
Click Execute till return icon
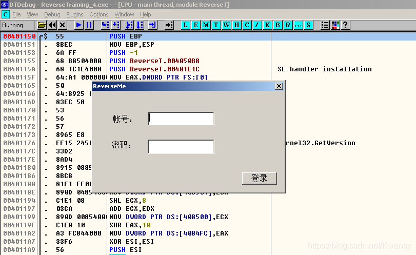[x=152, y=25]
